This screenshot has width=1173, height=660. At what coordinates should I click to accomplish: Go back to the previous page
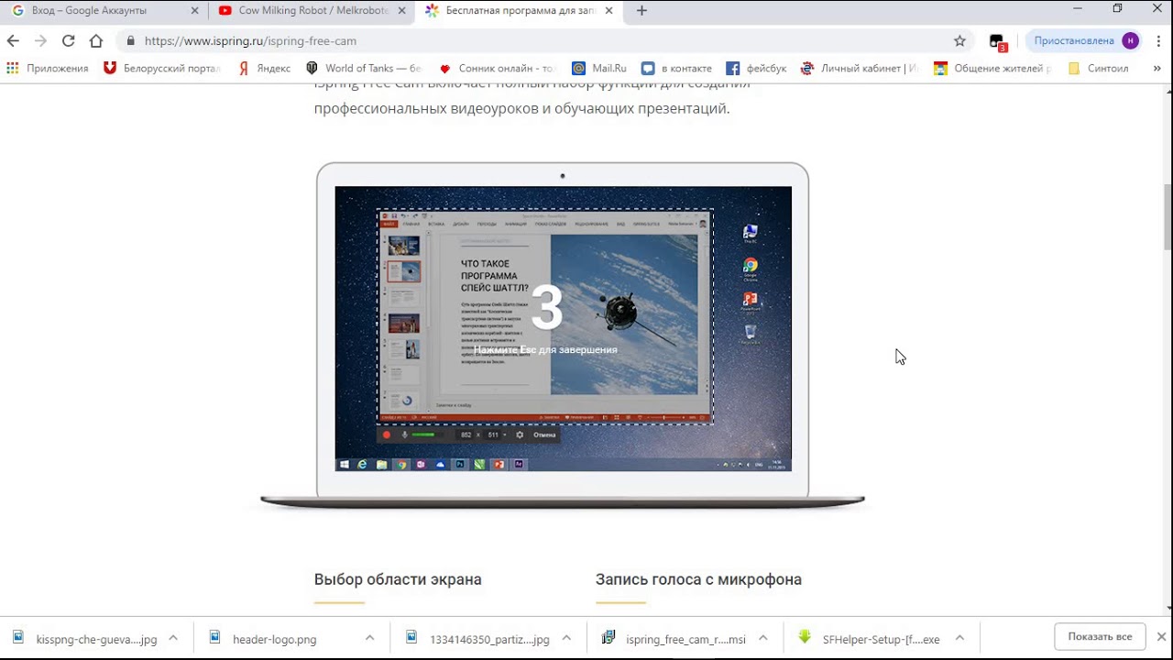(13, 40)
